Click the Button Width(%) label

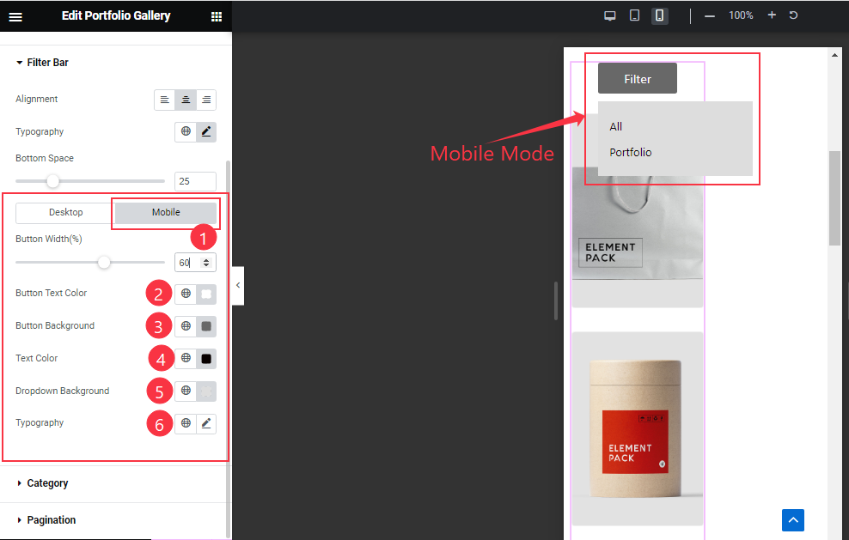[49, 240]
